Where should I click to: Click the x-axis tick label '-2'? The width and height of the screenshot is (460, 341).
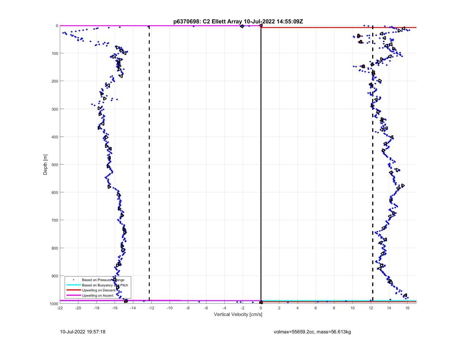pos(243,308)
